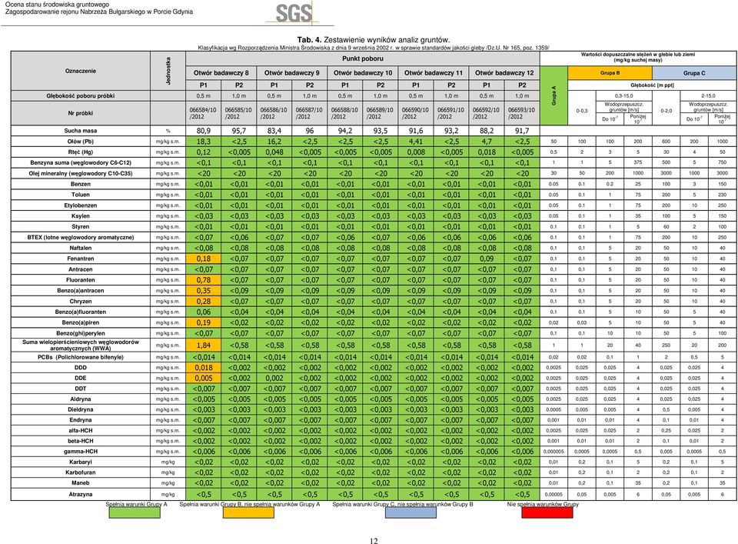
Task: Click sample number 066588/10 /2012
Action: coord(345,113)
